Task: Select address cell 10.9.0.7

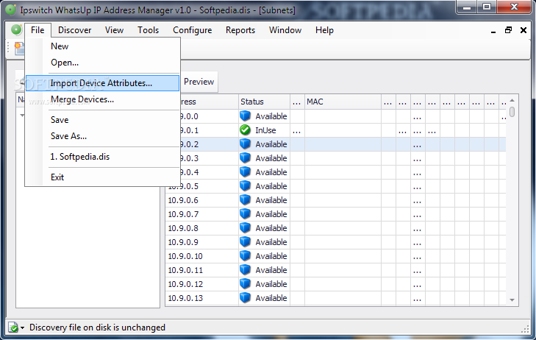Action: click(x=202, y=214)
